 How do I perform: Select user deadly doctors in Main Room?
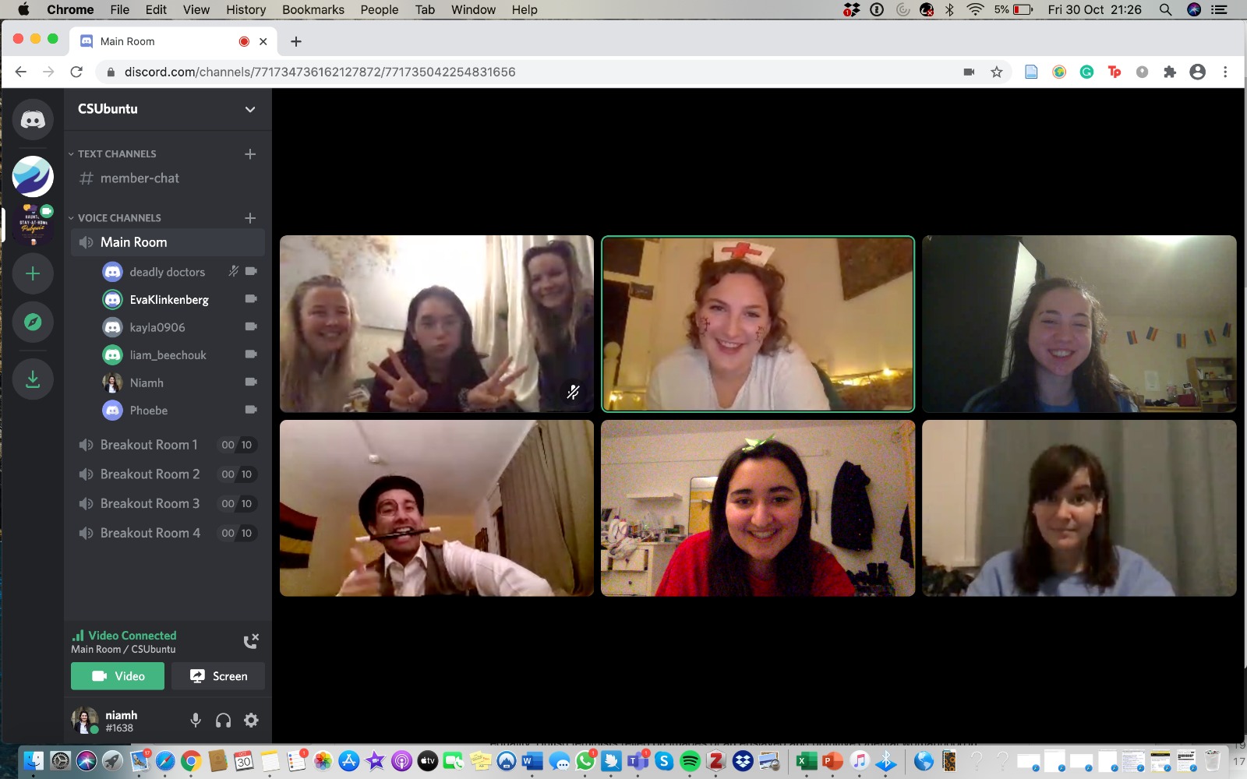167,272
